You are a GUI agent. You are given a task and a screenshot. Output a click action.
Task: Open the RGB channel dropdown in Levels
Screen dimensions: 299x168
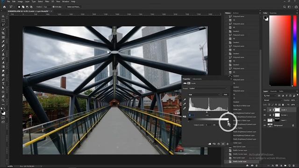[204, 95]
